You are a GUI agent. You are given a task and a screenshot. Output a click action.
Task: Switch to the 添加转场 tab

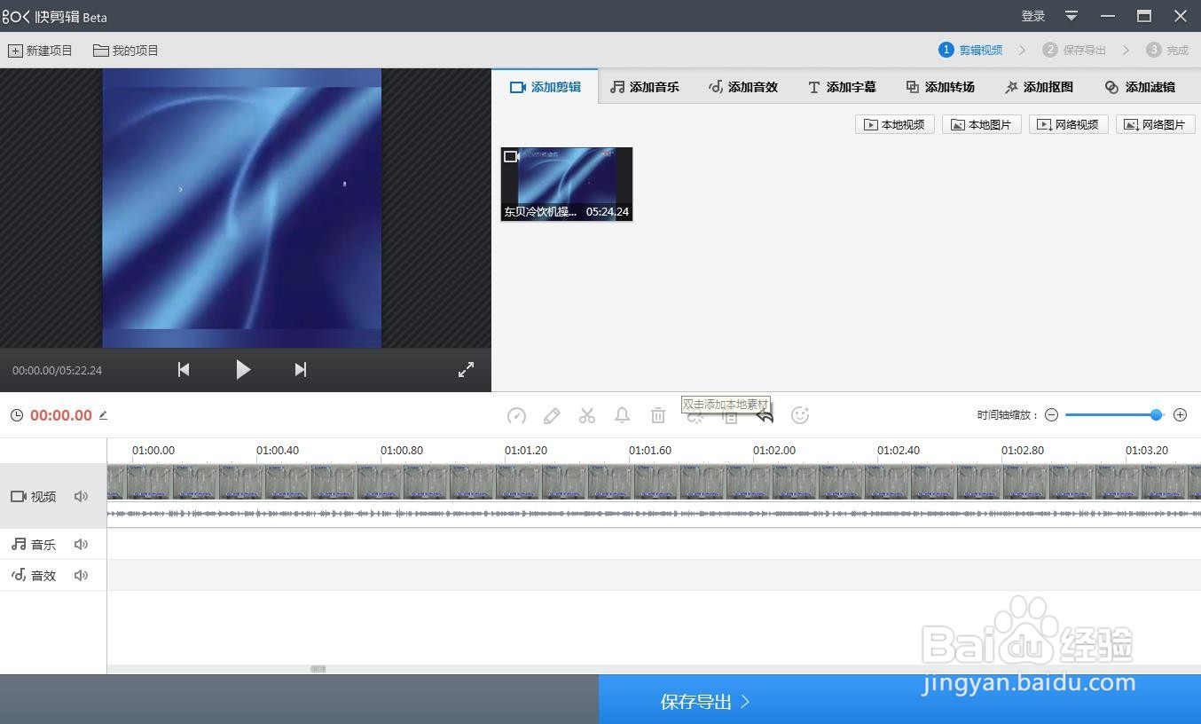pos(940,87)
